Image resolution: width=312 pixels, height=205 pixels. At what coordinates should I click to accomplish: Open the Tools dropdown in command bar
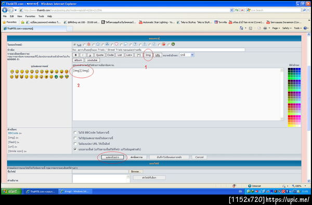[297, 28]
